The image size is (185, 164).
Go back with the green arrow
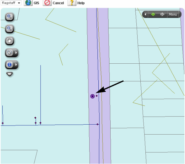[x=153, y=14]
